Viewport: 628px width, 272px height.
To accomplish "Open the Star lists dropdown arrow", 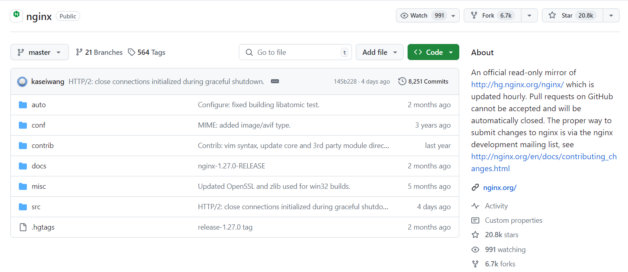I will point(611,16).
